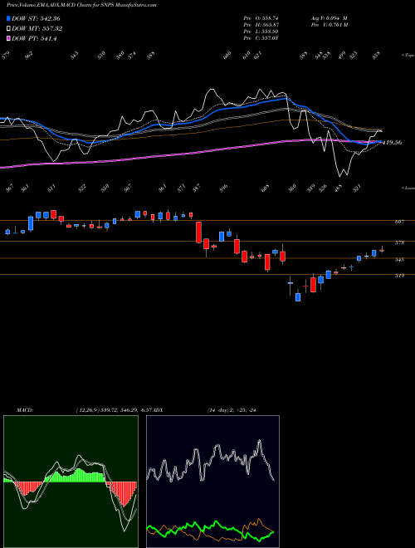Image resolution: width=415 pixels, height=548 pixels.
Task: Click the 519 horizontal level label
Action: (x=399, y=276)
